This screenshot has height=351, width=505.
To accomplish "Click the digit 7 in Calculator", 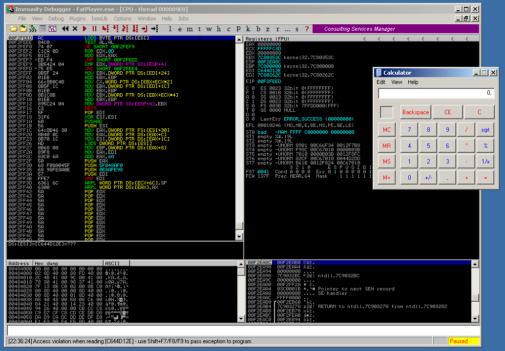I will pos(409,130).
